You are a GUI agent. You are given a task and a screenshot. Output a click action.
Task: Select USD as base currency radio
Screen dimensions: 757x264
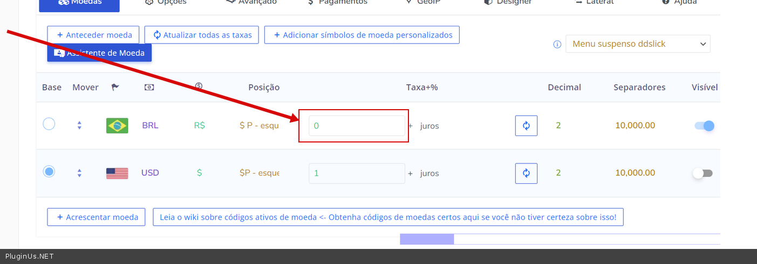point(49,172)
